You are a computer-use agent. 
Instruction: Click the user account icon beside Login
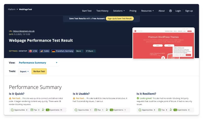170,11
